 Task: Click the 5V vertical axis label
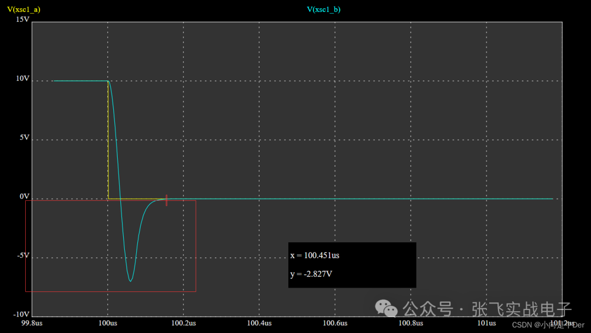pos(25,137)
